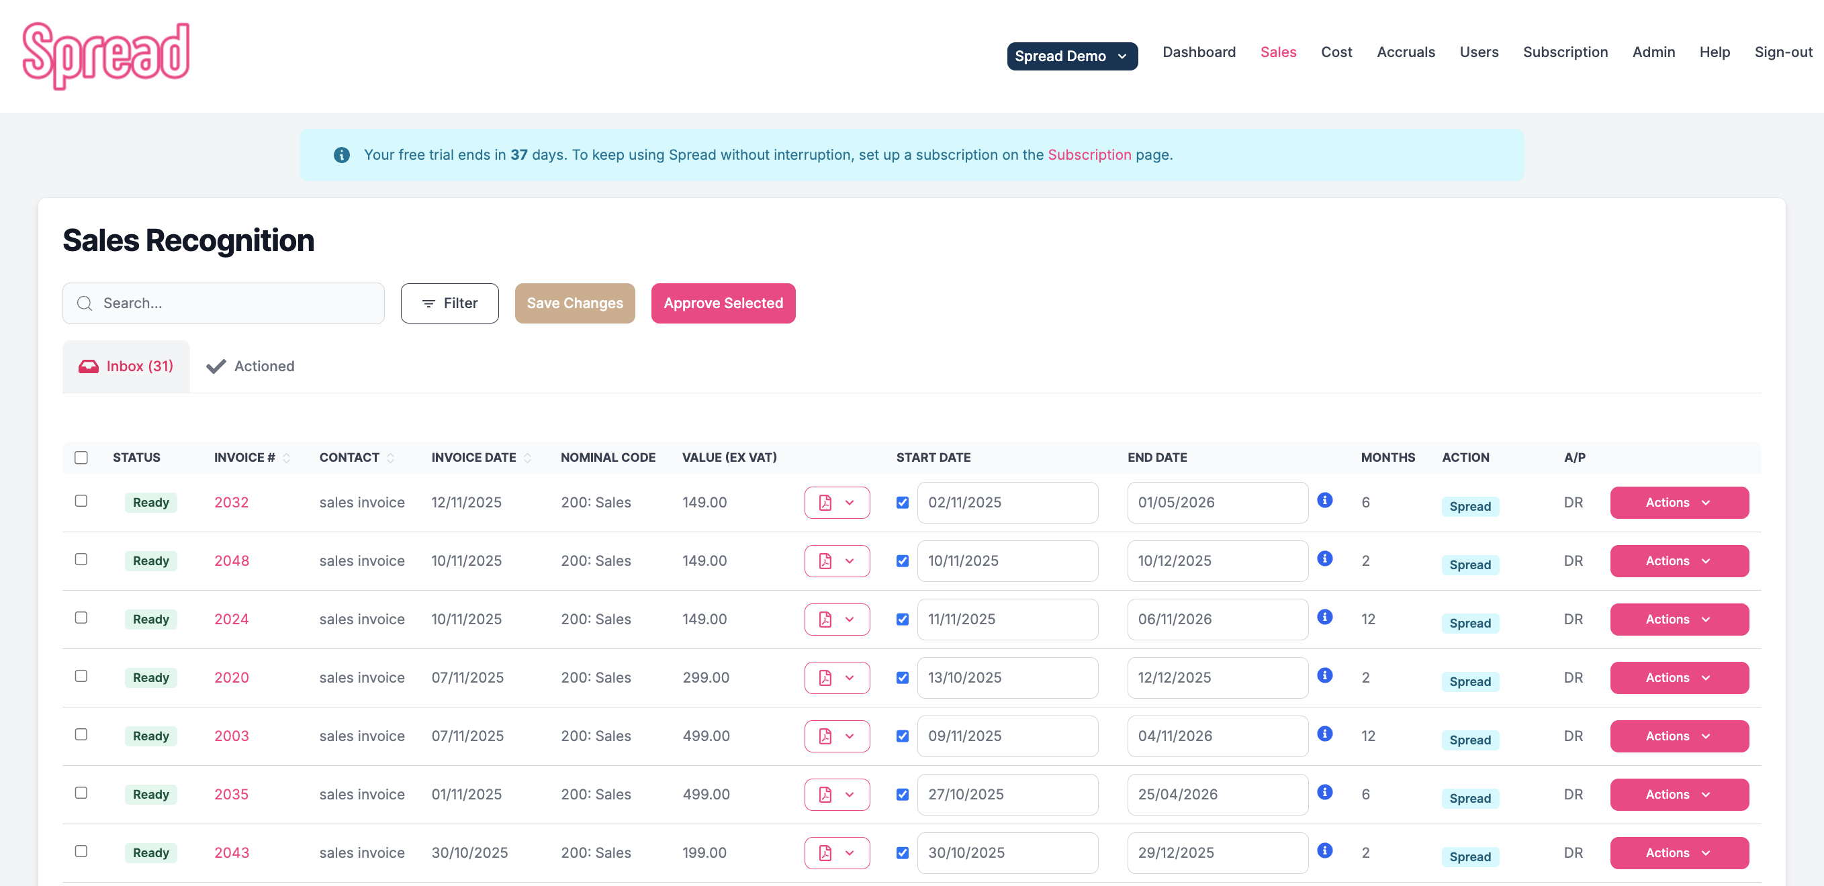This screenshot has width=1824, height=886.
Task: Select the row checkbox for invoice 2024
Action: [x=81, y=617]
